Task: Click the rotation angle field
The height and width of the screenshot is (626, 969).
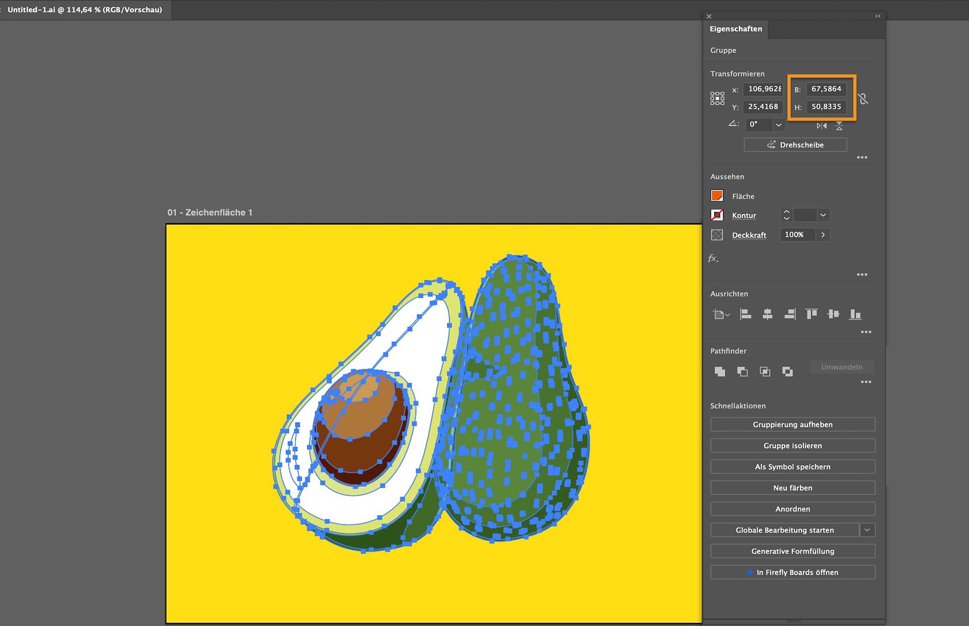Action: point(759,125)
